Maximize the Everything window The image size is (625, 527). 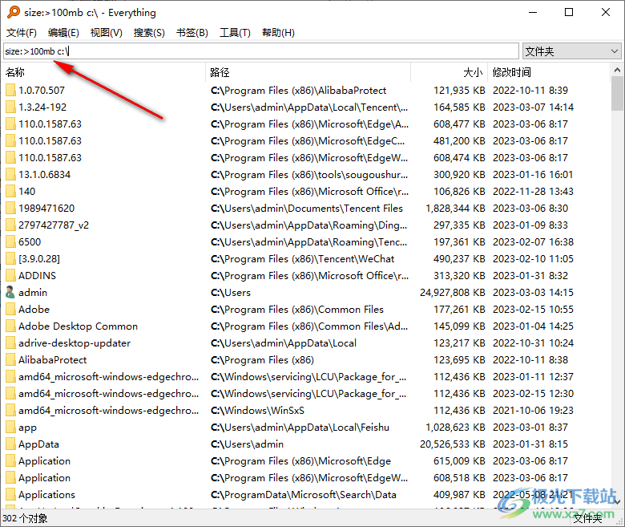coord(569,12)
